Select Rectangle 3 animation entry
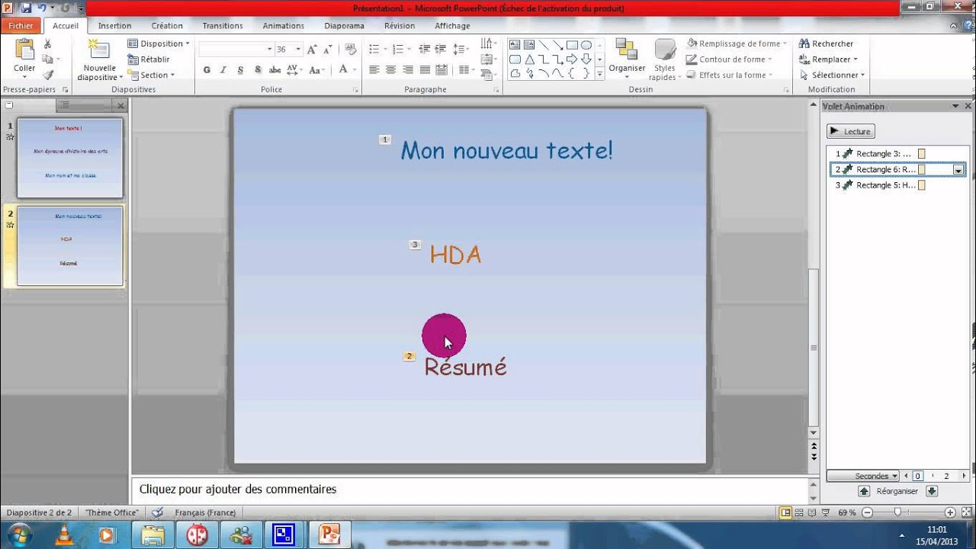This screenshot has height=549, width=976. [x=897, y=153]
